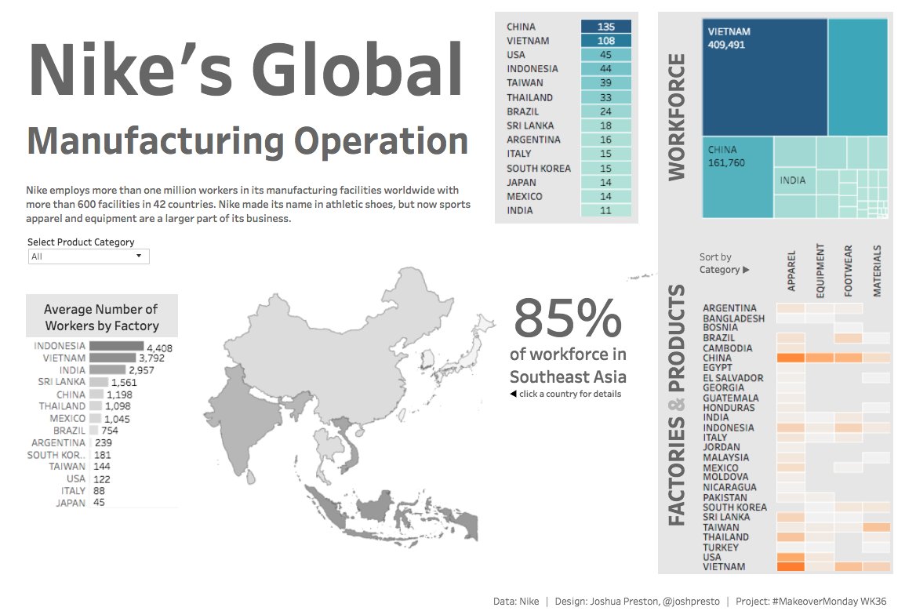This screenshot has height=611, width=916.
Task: Select the CHINA 1,198 average workers bar
Action: pyautogui.click(x=96, y=395)
